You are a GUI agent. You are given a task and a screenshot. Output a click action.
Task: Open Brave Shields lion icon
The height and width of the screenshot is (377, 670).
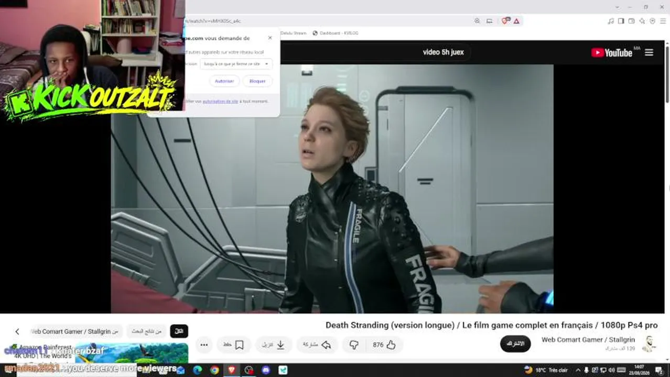pyautogui.click(x=505, y=21)
